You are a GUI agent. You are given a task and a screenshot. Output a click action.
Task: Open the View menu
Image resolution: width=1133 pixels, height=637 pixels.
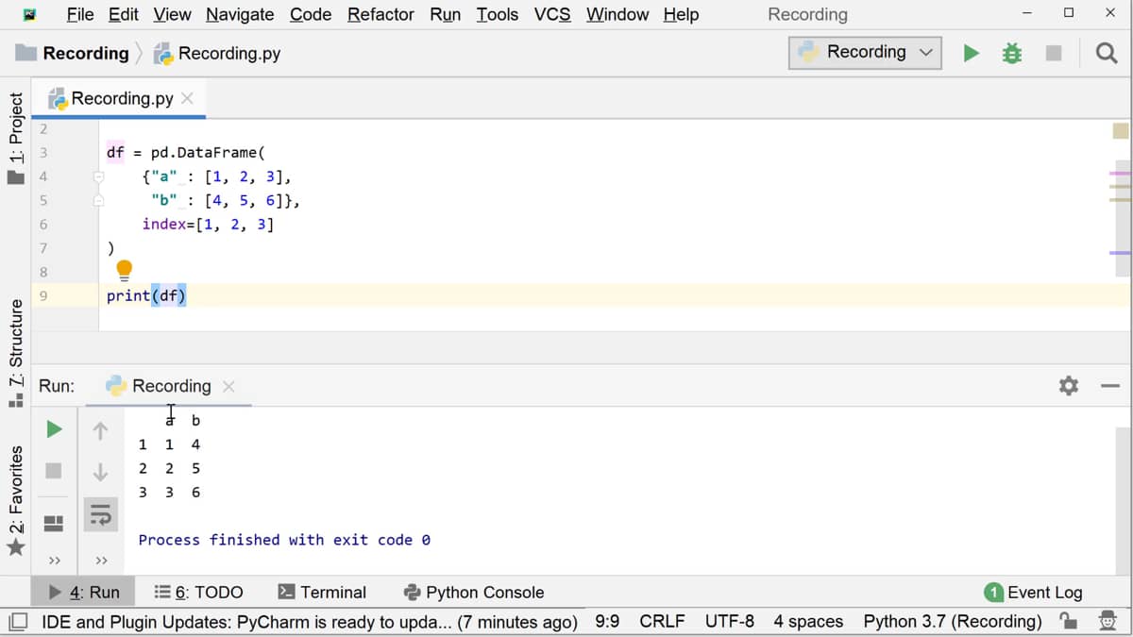173,14
